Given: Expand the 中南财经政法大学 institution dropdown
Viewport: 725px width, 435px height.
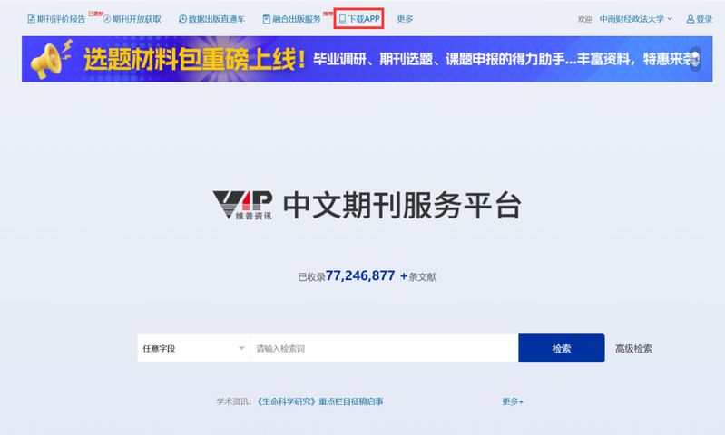Looking at the screenshot, I should (x=635, y=19).
